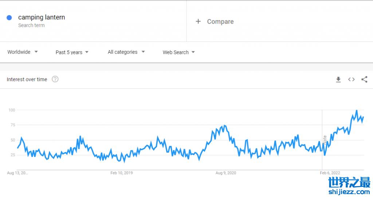This screenshot has height=197, width=373.
Task: Click the 100 value axis label
Action: [11, 110]
